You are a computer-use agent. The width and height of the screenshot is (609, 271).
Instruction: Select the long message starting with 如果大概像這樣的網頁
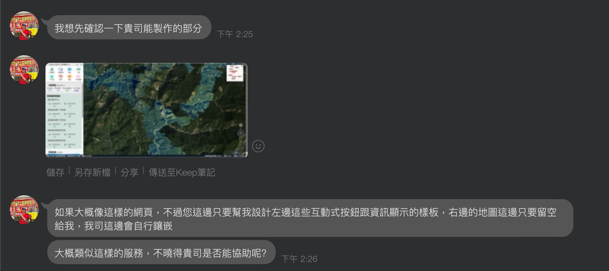click(310, 218)
